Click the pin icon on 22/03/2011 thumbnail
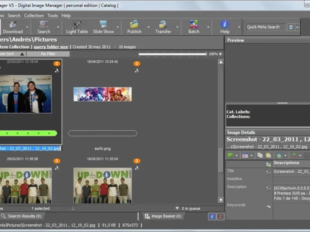The width and height of the screenshot is (310, 232). click(x=57, y=70)
